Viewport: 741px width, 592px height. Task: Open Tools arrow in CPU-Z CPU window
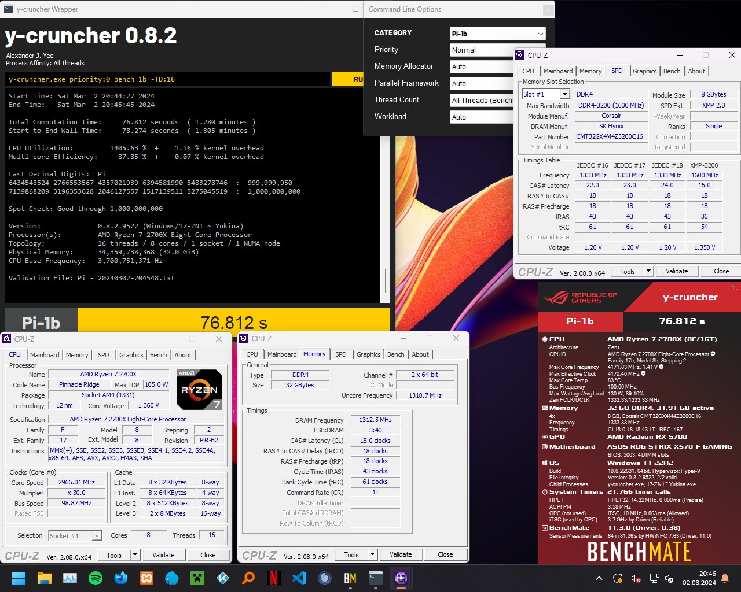[135, 555]
